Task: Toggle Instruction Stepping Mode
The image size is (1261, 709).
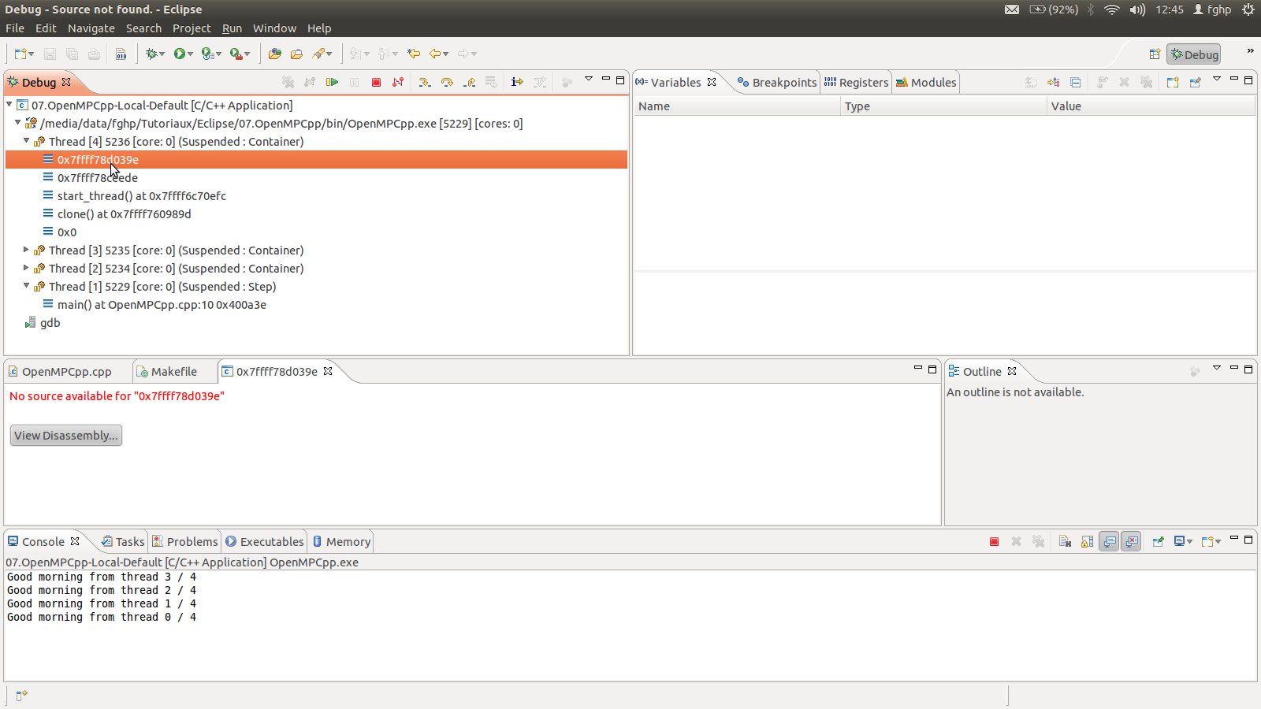Action: pos(517,82)
